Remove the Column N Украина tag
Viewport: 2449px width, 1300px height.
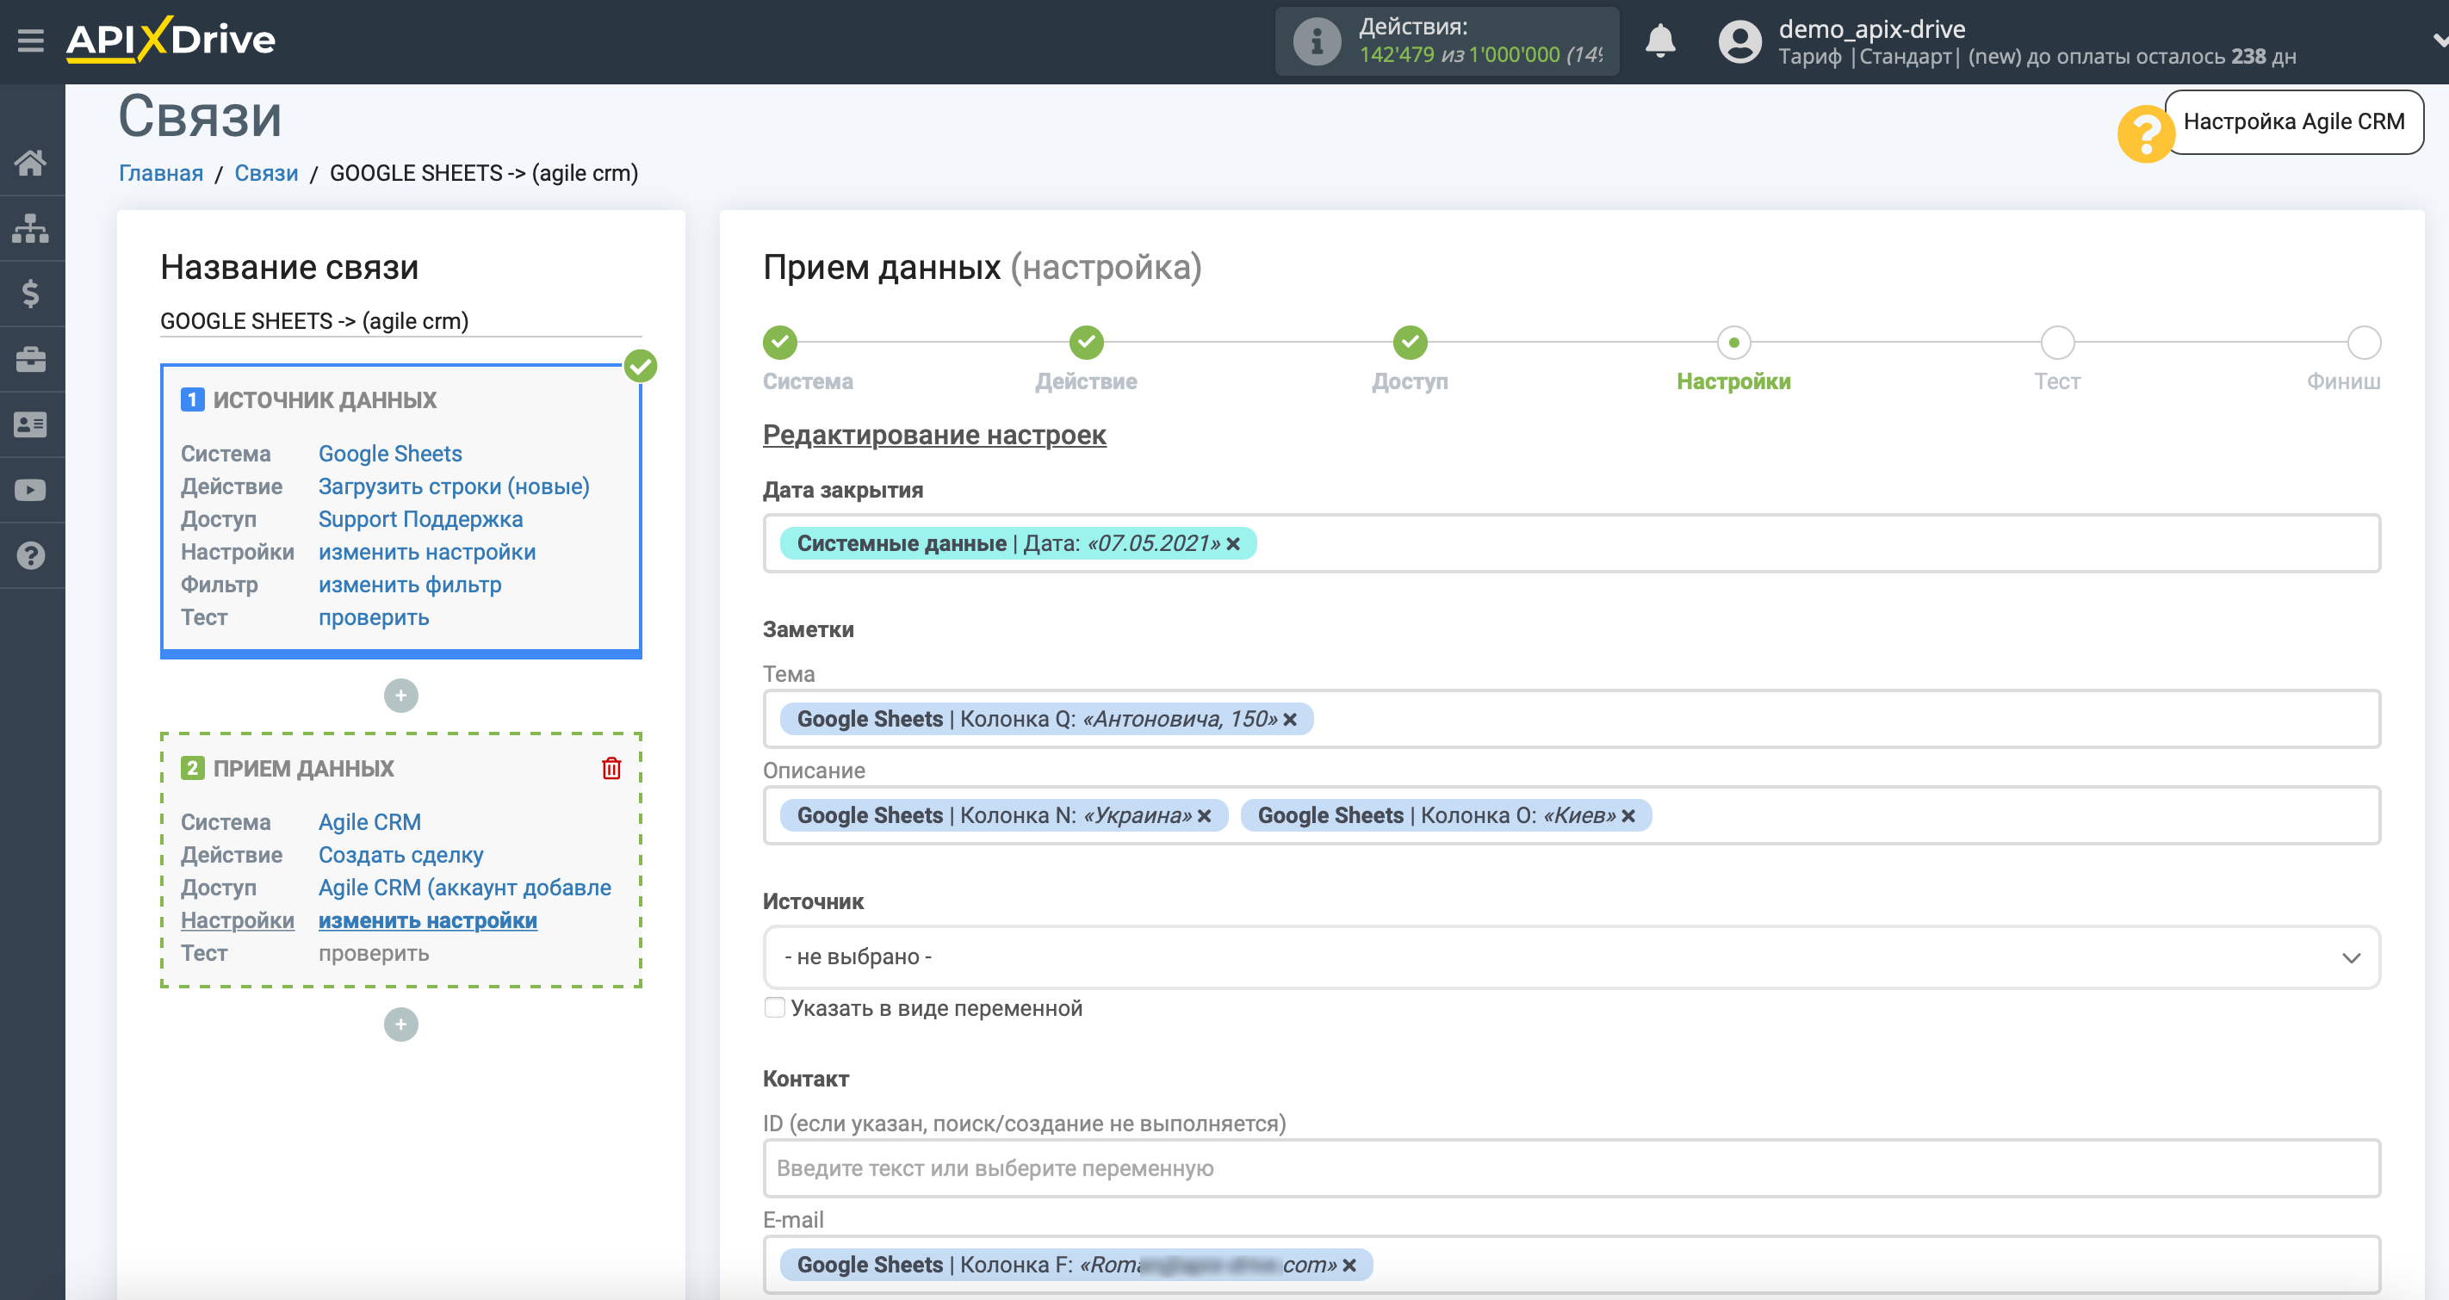[1205, 816]
